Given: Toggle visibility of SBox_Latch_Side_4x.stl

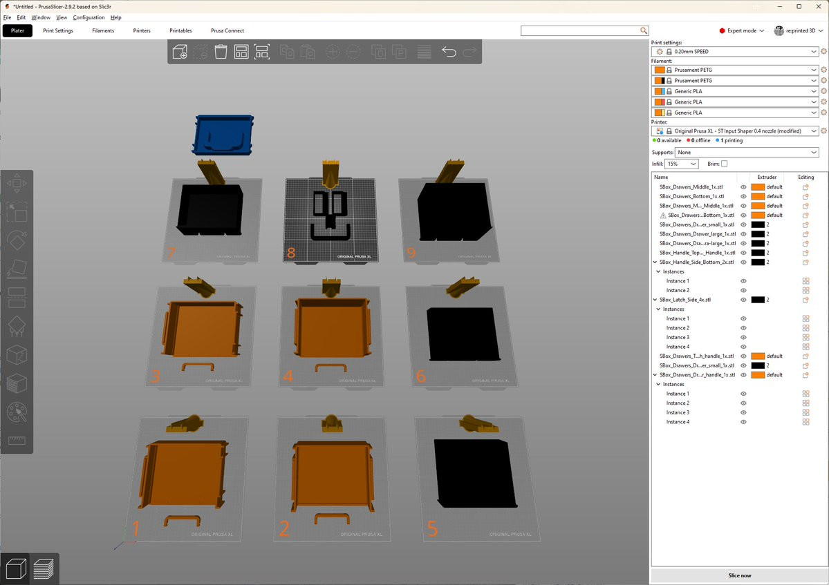Looking at the screenshot, I should (x=743, y=300).
